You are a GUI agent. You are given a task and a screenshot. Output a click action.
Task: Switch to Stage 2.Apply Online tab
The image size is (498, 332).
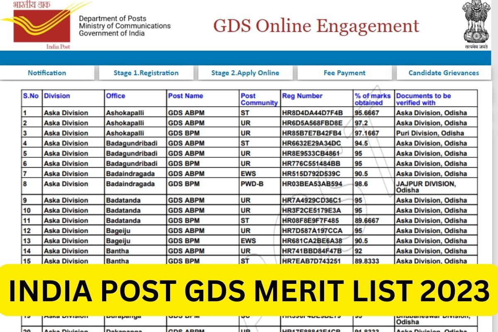(245, 73)
